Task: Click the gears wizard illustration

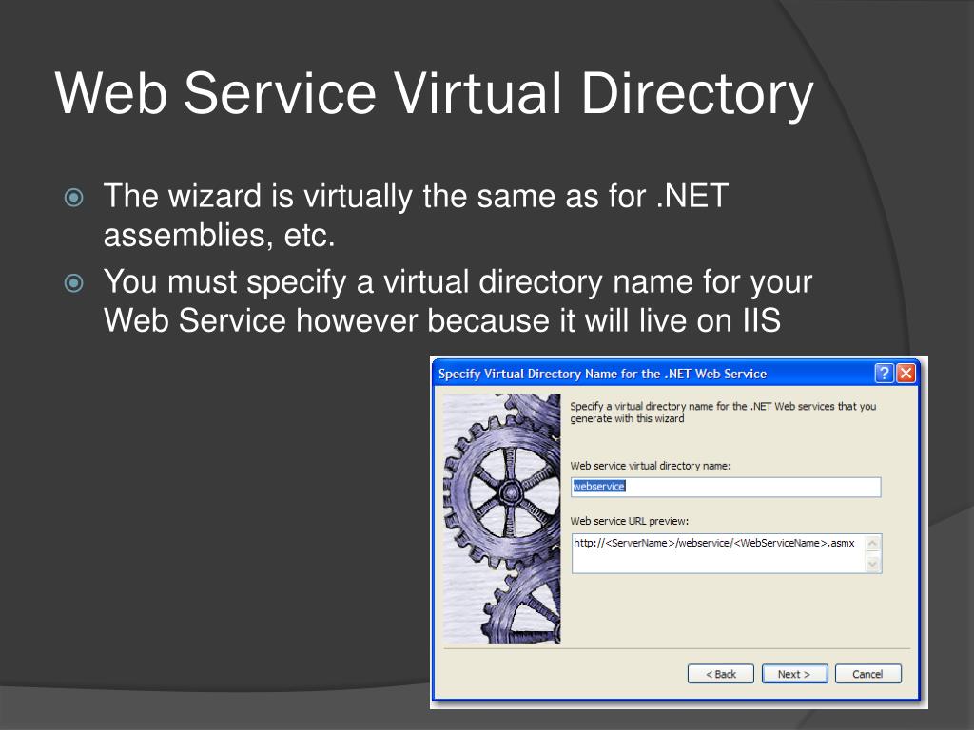Action: (502, 518)
